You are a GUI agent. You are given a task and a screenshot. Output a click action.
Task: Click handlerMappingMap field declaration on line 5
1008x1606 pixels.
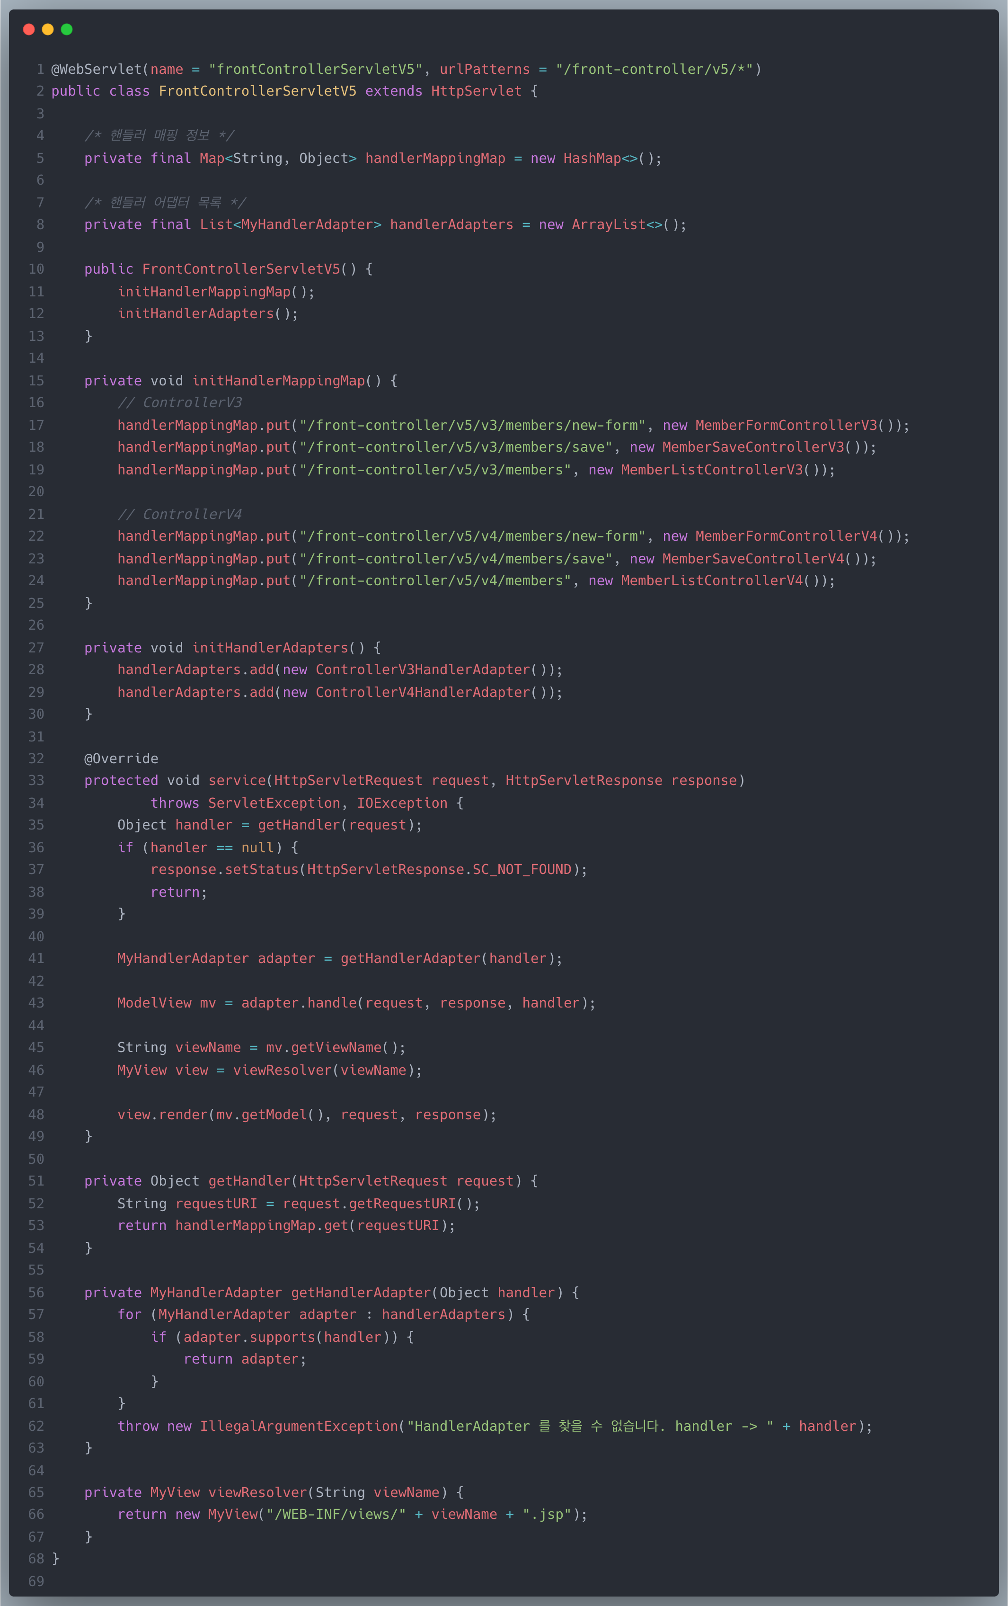[434, 159]
